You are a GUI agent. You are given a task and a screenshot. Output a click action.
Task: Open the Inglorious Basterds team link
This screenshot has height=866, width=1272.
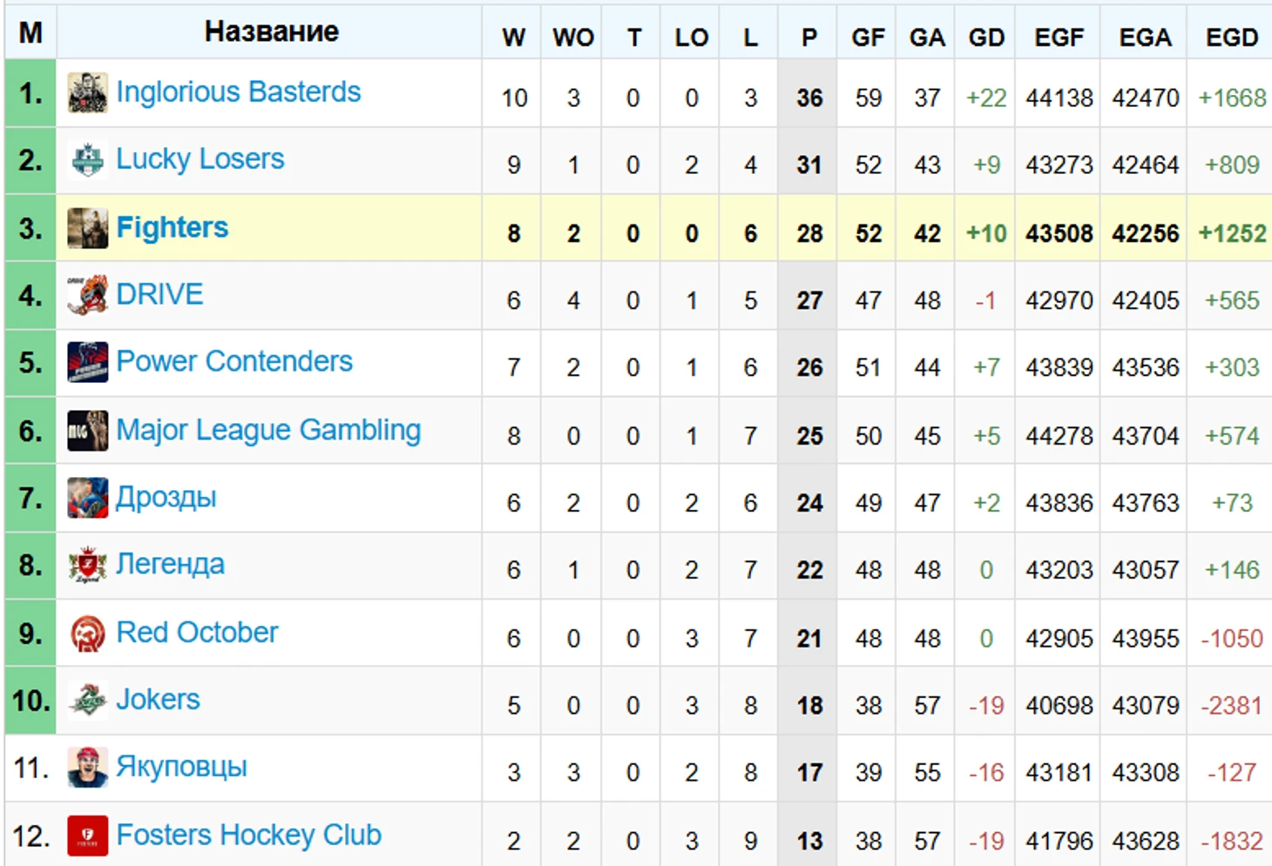(x=238, y=91)
